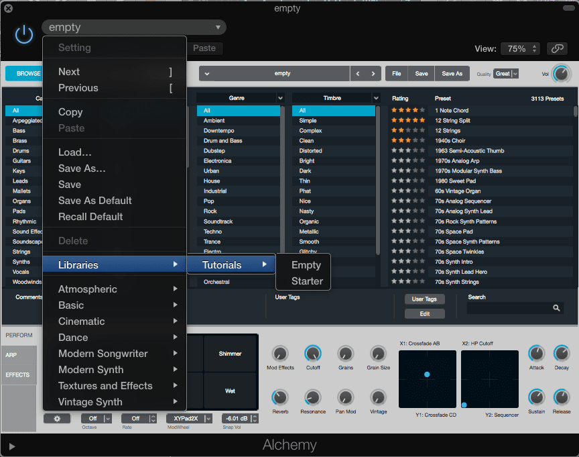Go to the next preset with right arrow
The image size is (579, 457).
(x=373, y=74)
